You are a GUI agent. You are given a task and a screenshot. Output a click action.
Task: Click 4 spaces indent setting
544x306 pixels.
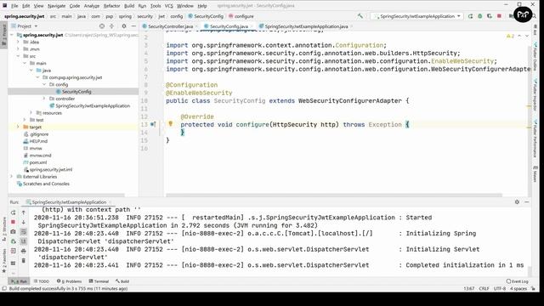518,289
